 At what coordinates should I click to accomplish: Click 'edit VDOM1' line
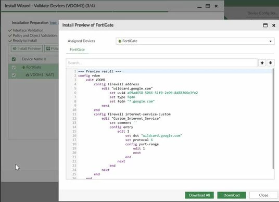[96, 80]
